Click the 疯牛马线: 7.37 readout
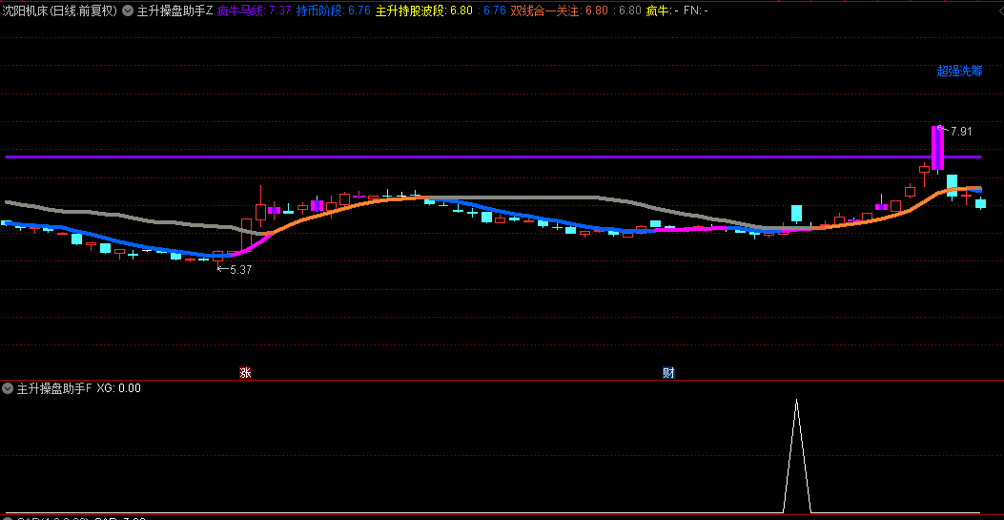Screen dimensions: 1004x520 (255, 10)
